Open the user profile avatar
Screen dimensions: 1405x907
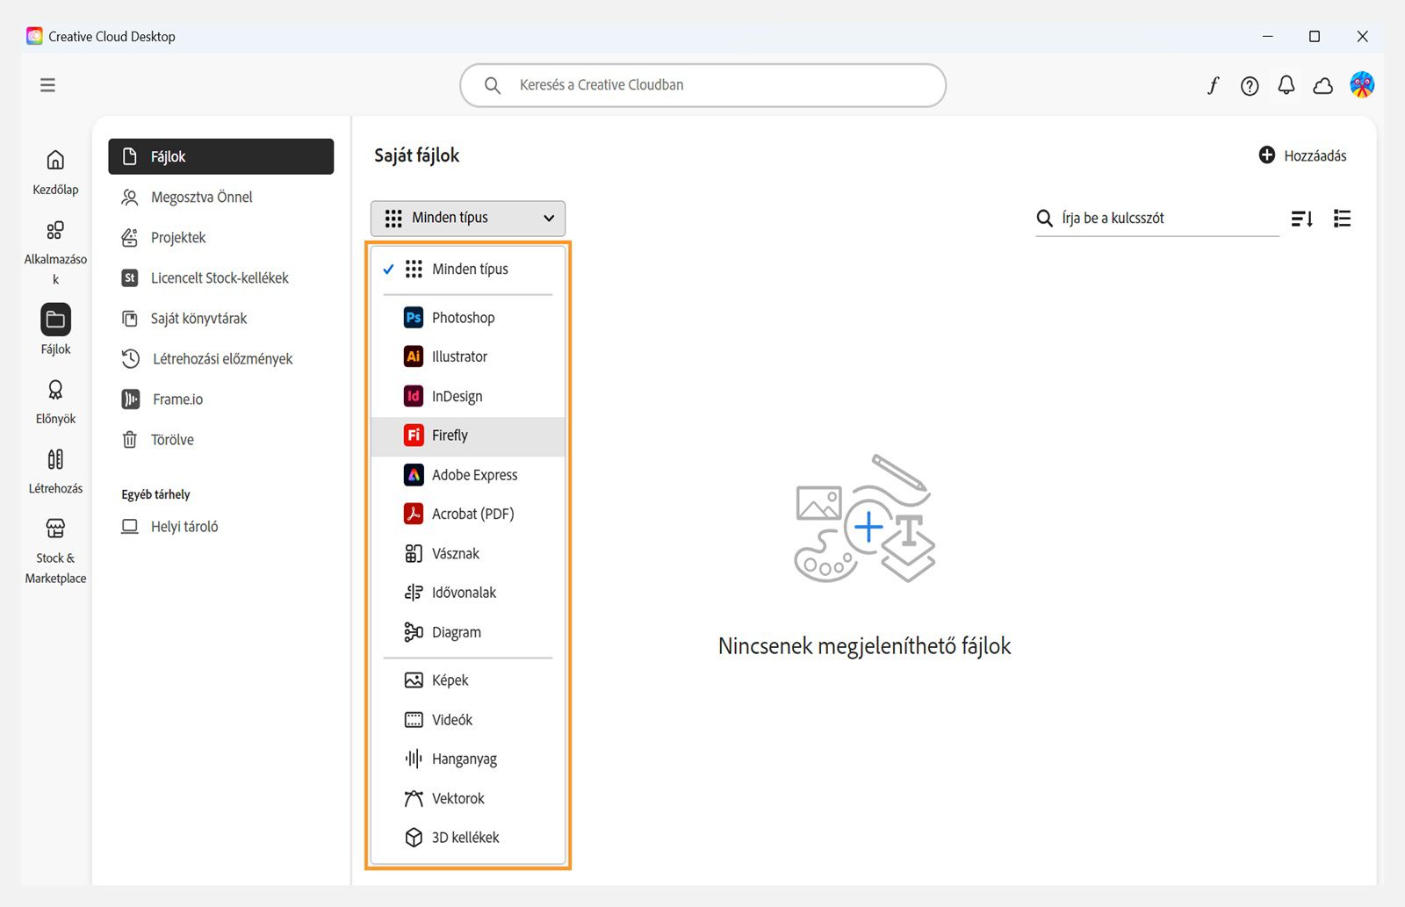(1362, 84)
